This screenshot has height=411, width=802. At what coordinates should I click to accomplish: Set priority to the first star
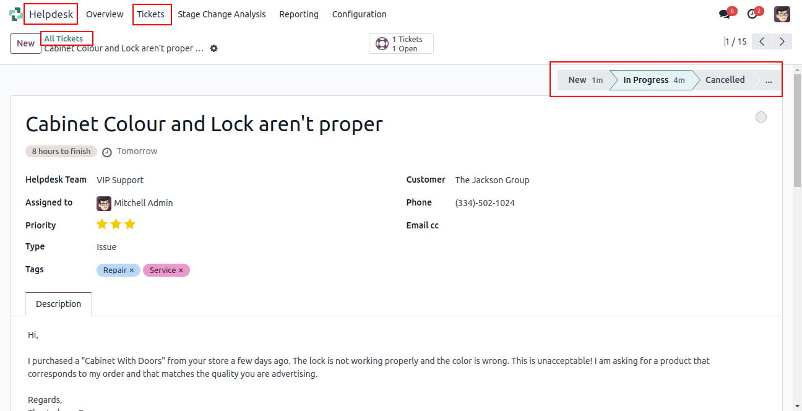point(102,224)
